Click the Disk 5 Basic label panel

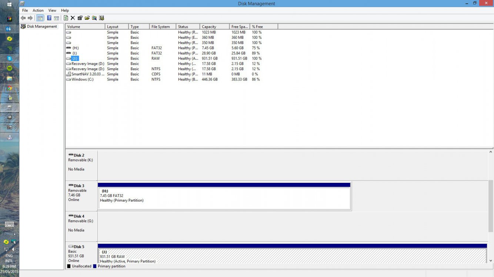point(81,253)
